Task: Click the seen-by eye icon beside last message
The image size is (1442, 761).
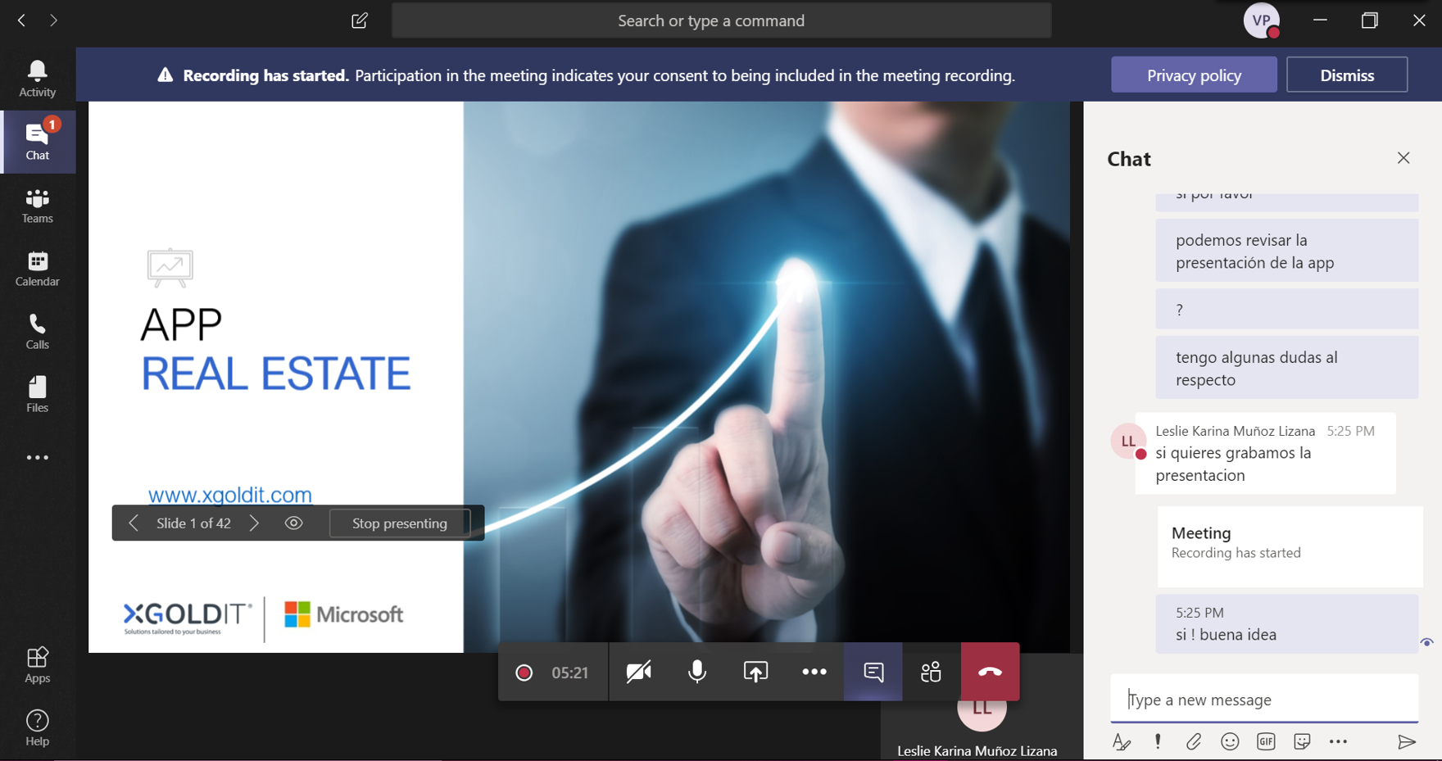Action: (1426, 642)
